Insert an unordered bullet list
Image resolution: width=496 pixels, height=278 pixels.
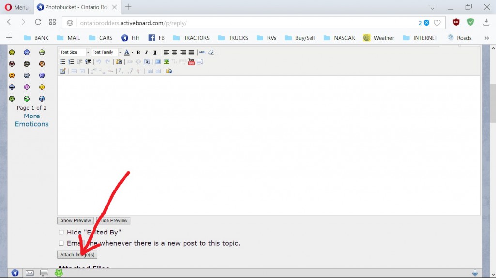tap(62, 62)
